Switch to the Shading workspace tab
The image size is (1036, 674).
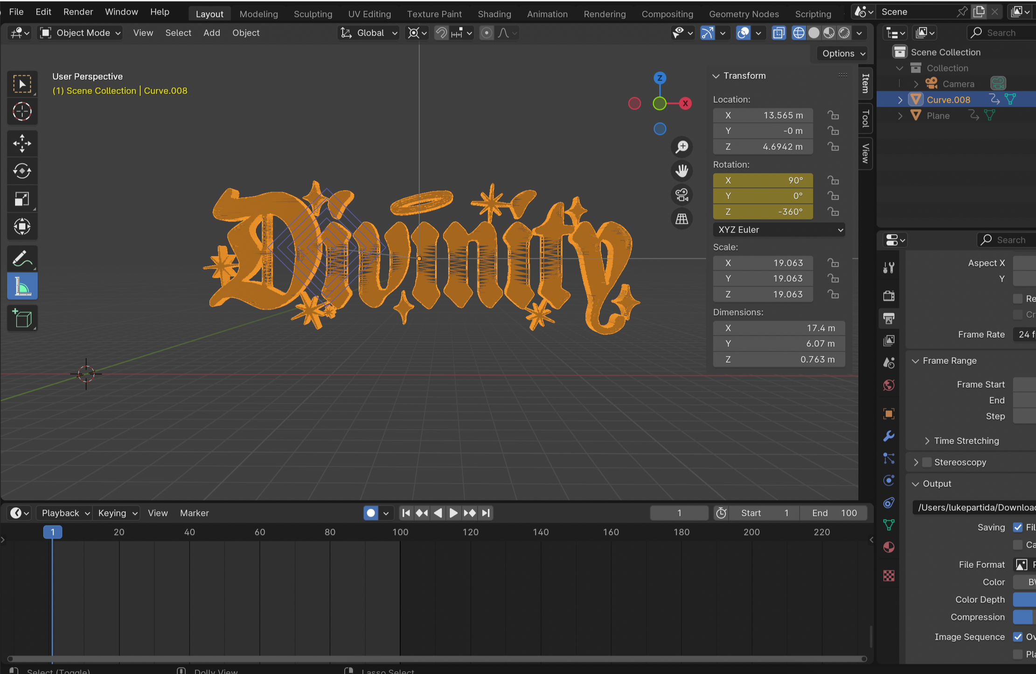pos(494,14)
